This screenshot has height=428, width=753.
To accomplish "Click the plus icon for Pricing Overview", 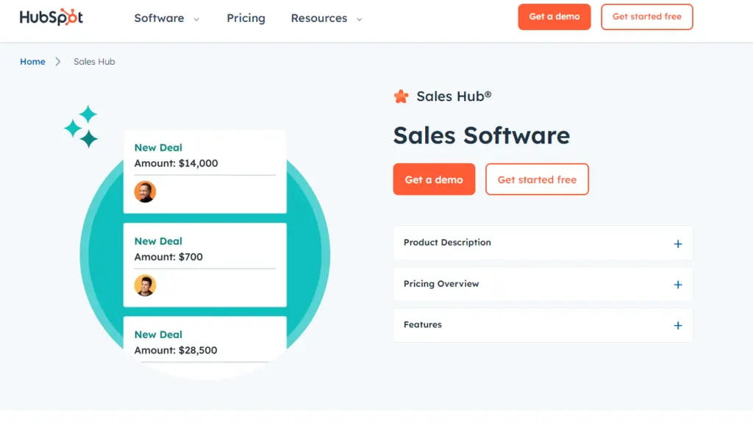I will [x=677, y=285].
